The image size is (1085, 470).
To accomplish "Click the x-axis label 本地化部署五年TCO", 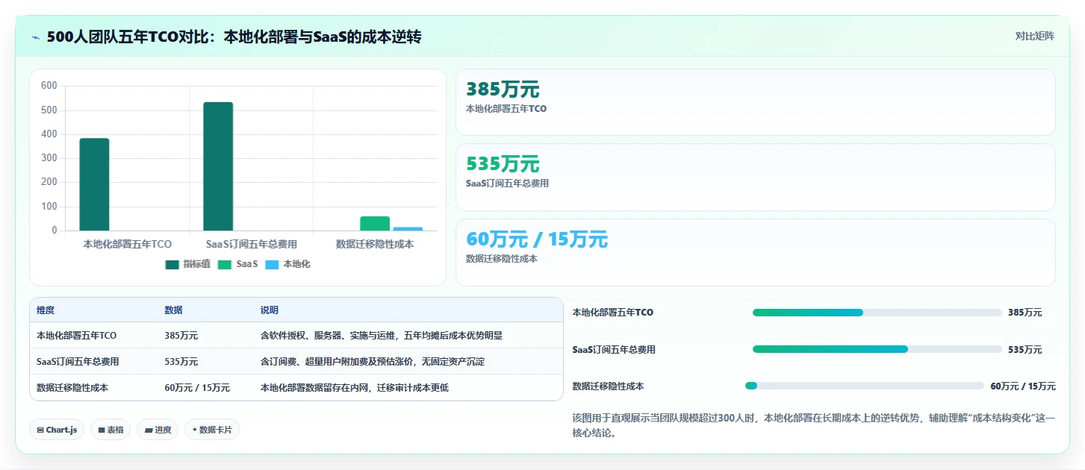I will [127, 244].
